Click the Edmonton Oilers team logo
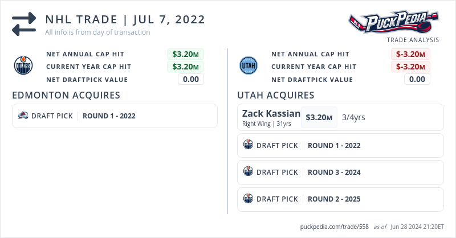The width and height of the screenshot is (456, 238). 23,67
